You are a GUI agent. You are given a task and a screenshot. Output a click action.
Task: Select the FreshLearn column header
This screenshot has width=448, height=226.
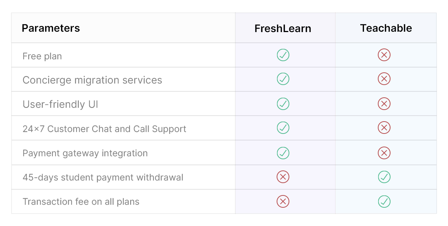pos(283,29)
